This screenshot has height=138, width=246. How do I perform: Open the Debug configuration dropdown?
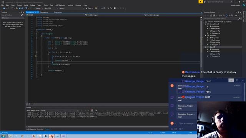click(x=39, y=8)
